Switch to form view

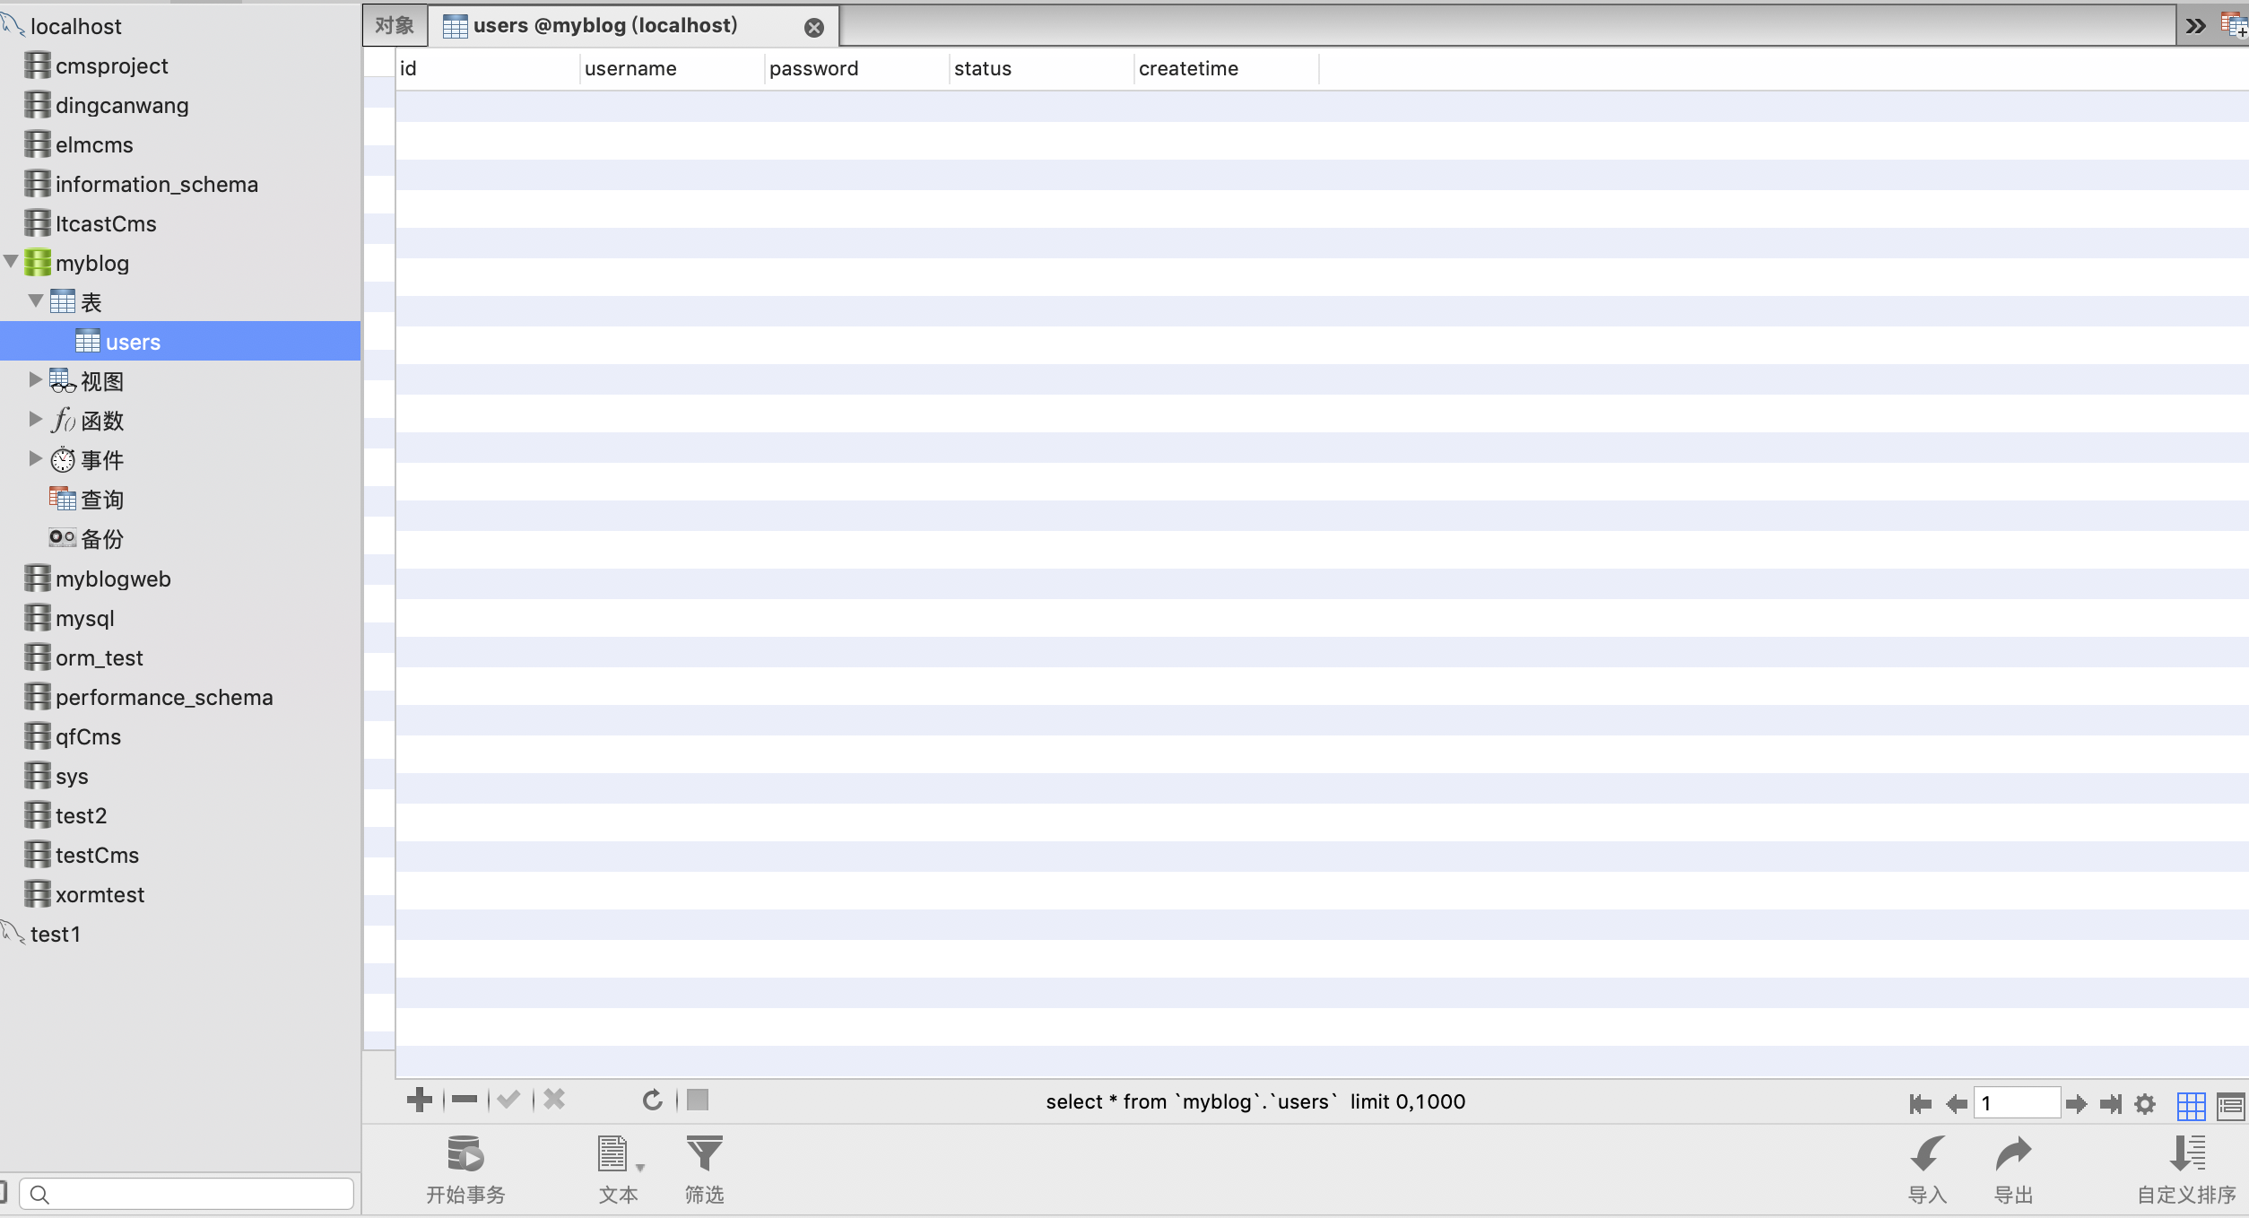2230,1105
